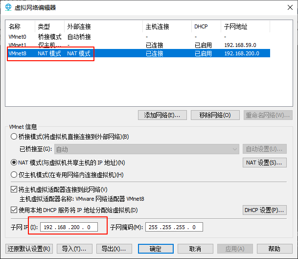The width and height of the screenshot is (298, 259).
Task: Select the VMnet1 network row
Action: tap(139, 45)
